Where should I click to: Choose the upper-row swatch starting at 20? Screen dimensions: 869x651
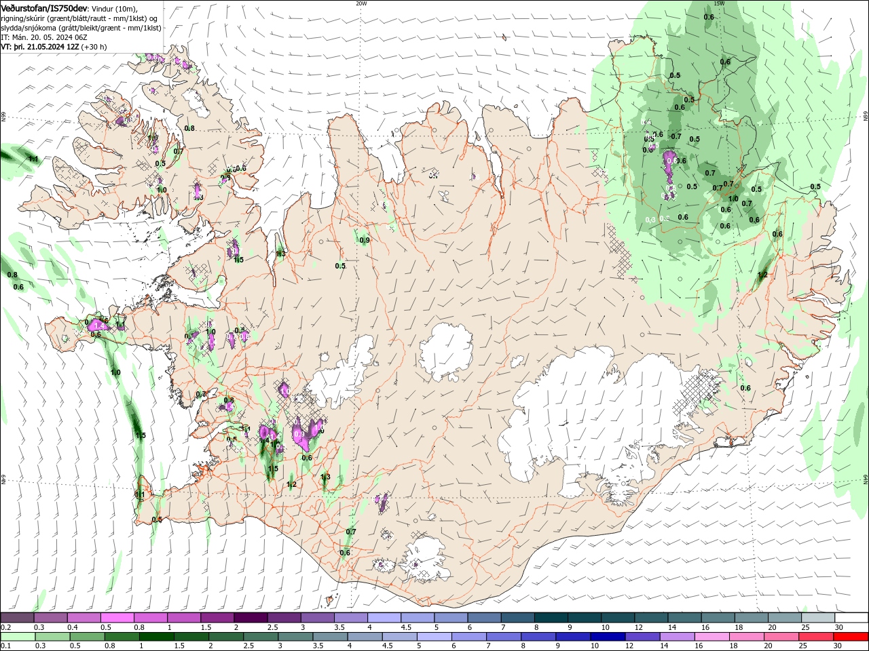click(784, 618)
